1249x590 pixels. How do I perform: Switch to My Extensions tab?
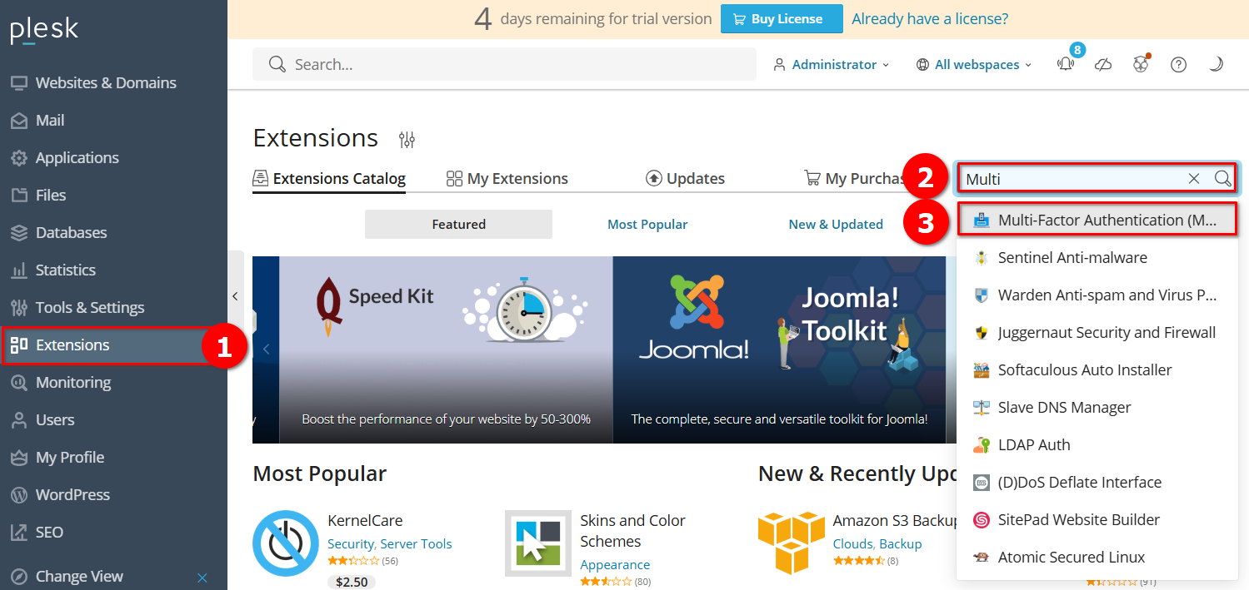[x=507, y=178]
